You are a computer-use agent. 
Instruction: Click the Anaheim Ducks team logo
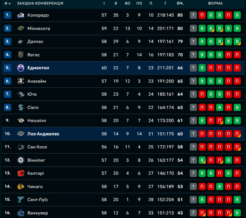point(21,81)
